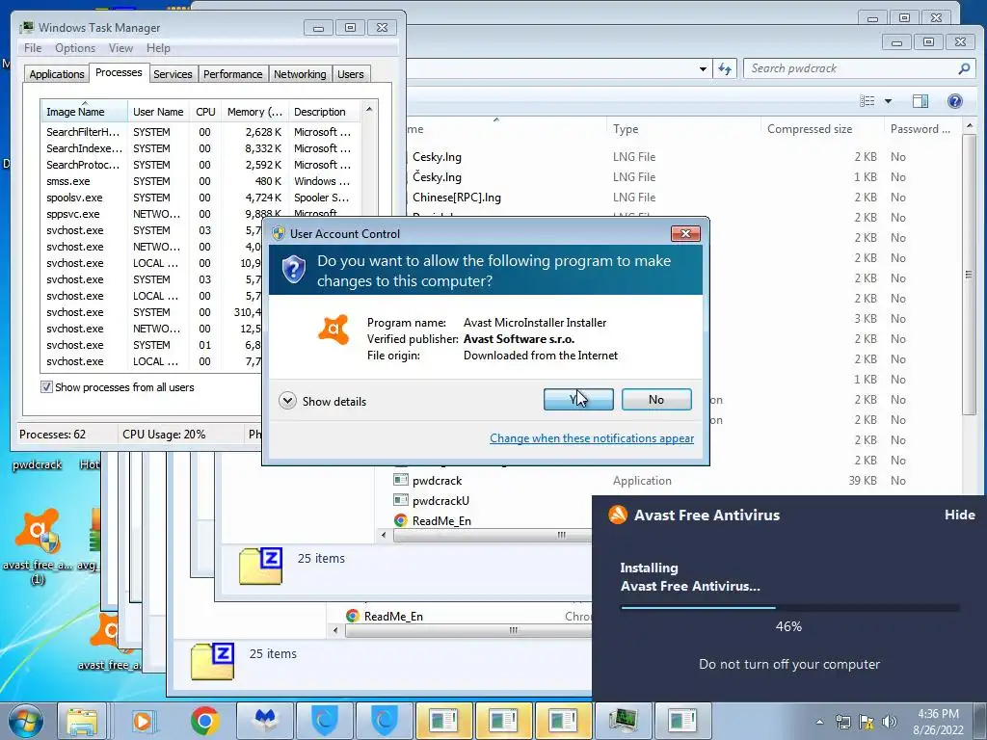
Task: Click the Avast logo in the install notification
Action: pos(618,515)
